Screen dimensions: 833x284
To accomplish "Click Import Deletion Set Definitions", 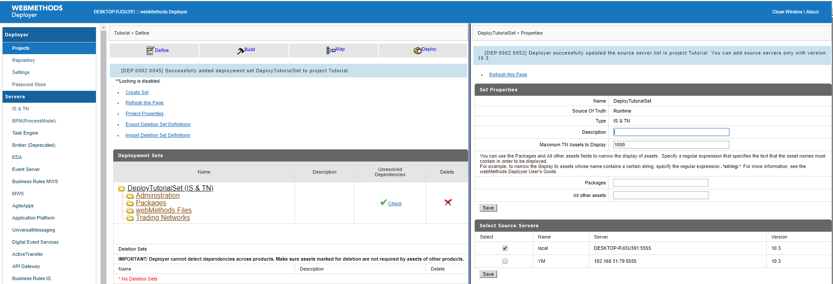I will (158, 135).
